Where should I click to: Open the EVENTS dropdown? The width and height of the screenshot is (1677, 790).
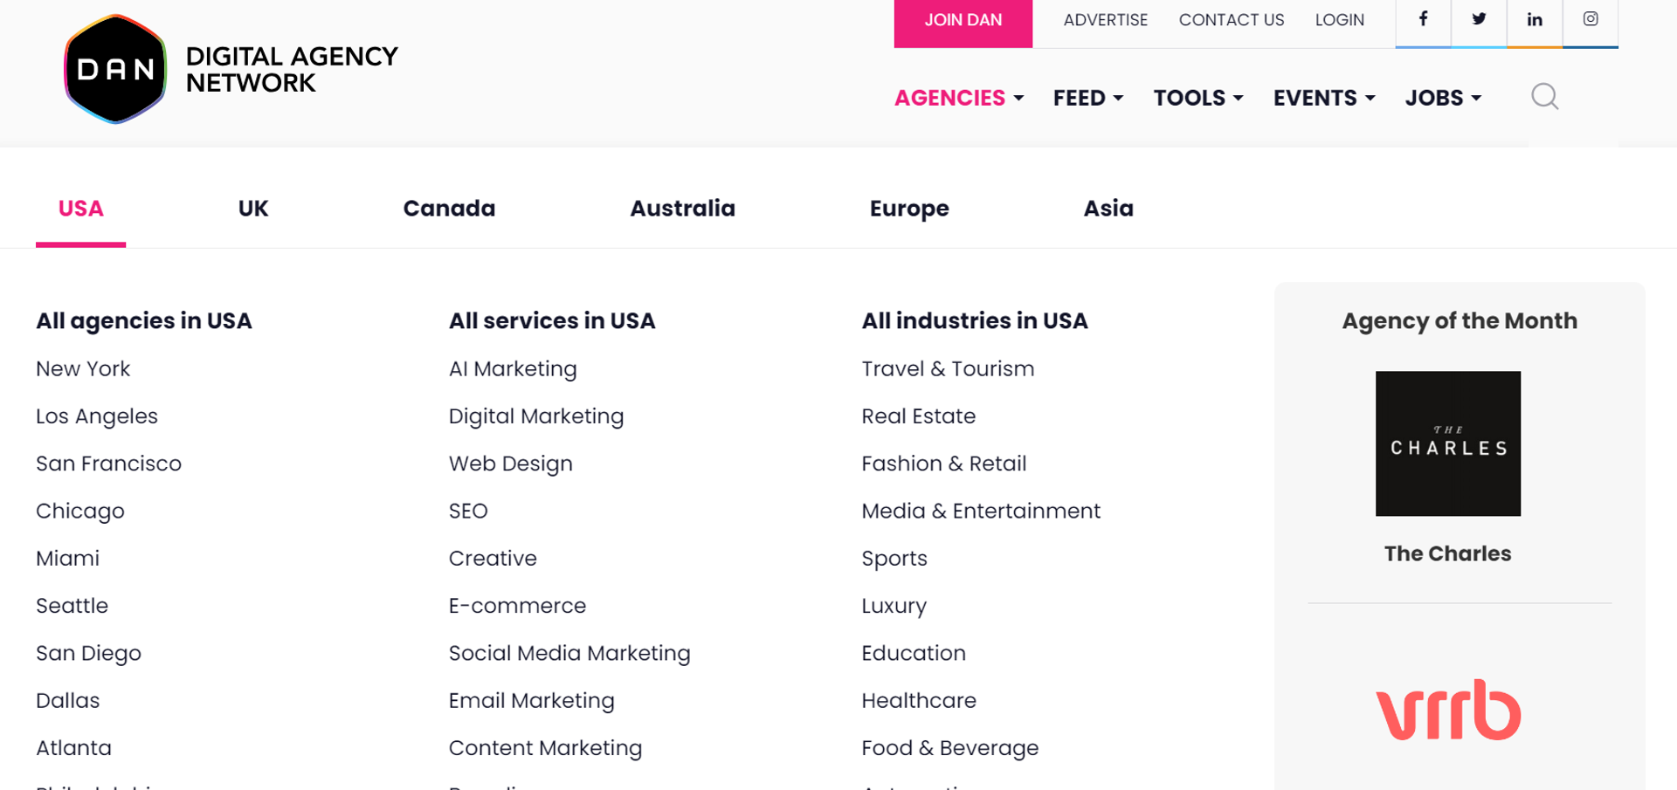tap(1315, 98)
